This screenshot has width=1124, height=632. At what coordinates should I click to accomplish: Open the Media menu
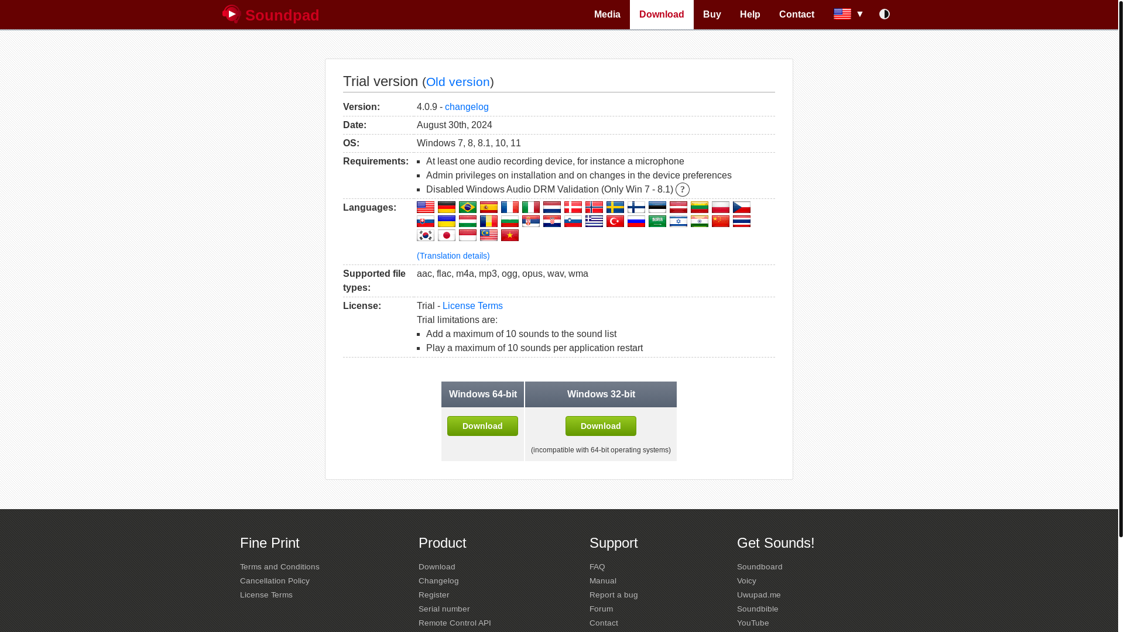[607, 15]
